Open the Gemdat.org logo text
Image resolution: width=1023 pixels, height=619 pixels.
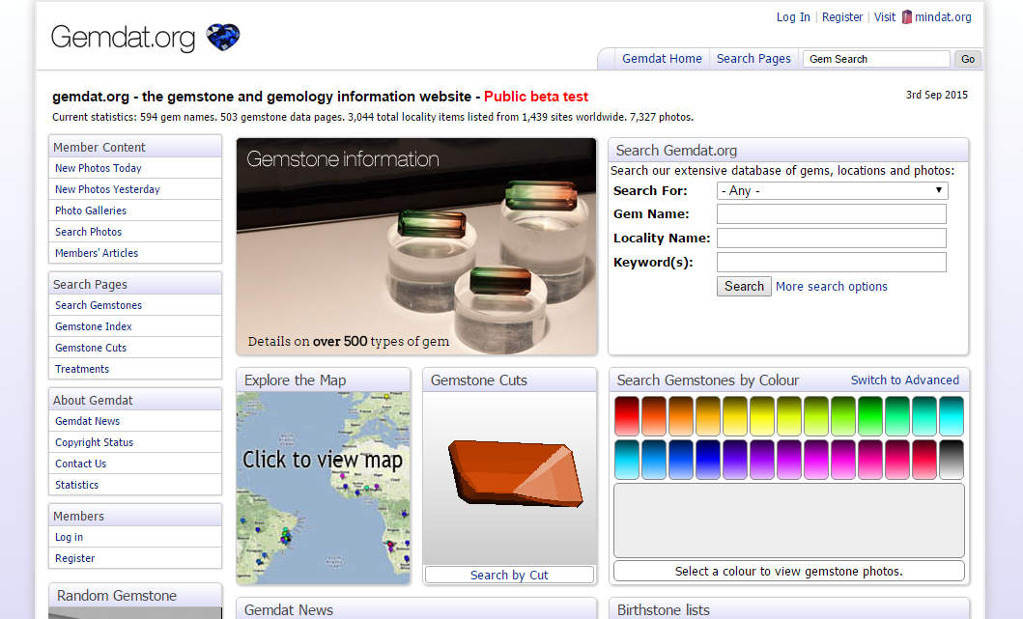pos(123,38)
